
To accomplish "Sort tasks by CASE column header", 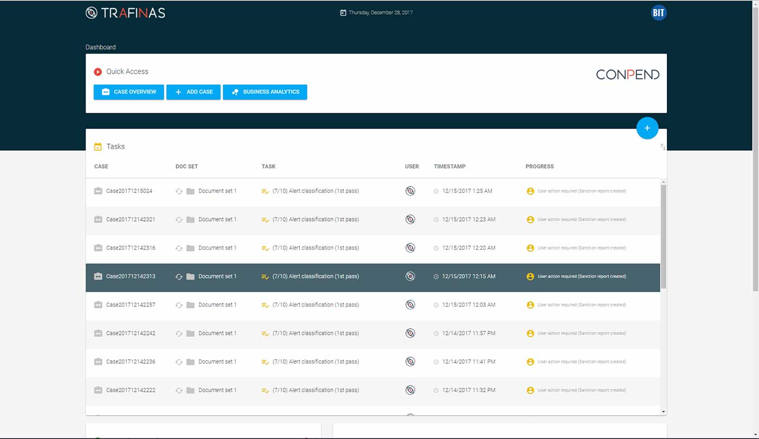I will [101, 166].
